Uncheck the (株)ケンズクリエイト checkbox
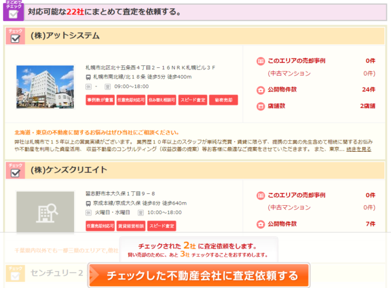This screenshot has height=288, width=391. (x=15, y=173)
